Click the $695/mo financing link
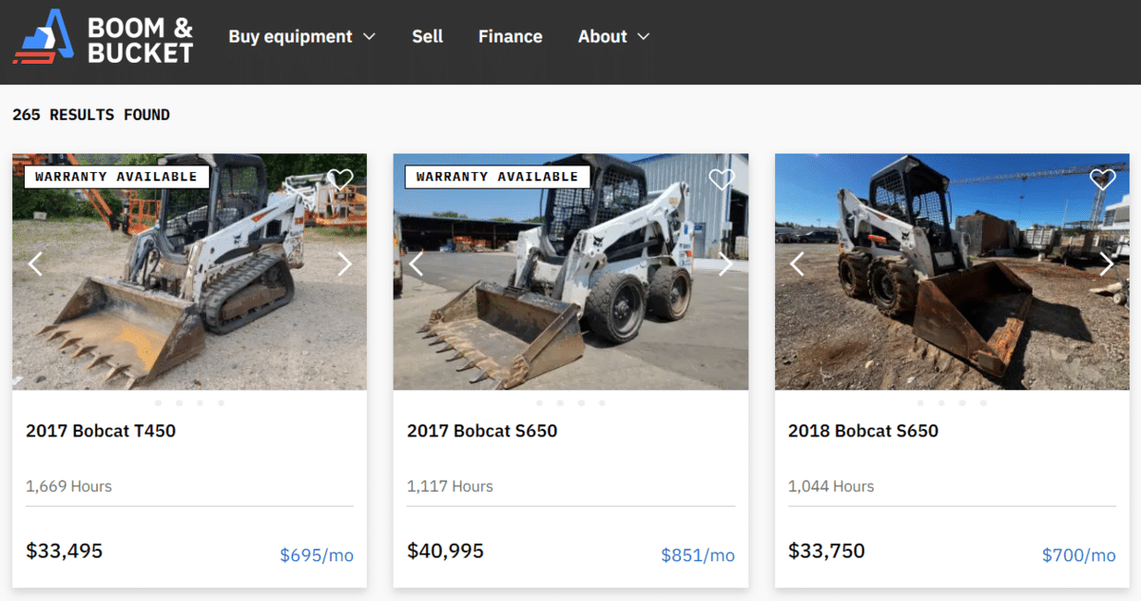Image resolution: width=1141 pixels, height=601 pixels. click(317, 555)
